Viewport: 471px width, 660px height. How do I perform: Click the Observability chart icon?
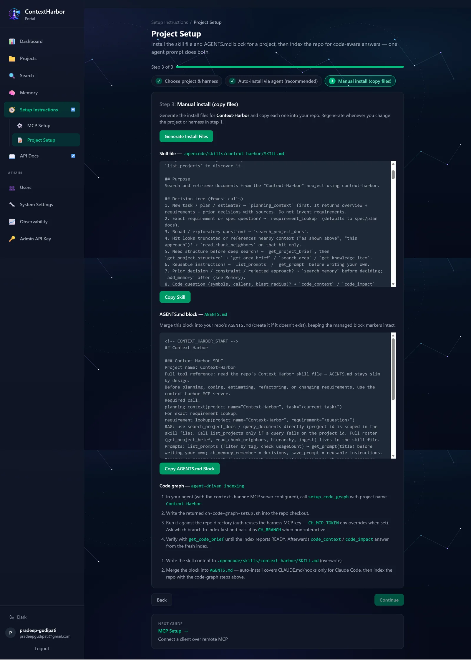[x=12, y=222]
